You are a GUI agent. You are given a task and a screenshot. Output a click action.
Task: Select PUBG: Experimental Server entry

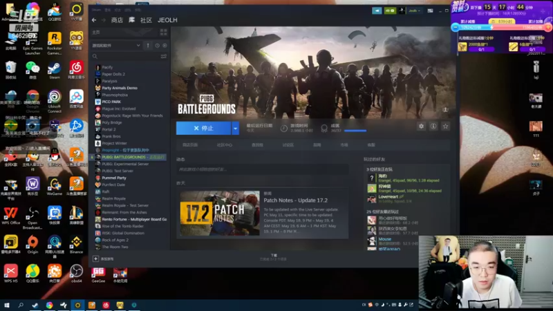coord(125,164)
